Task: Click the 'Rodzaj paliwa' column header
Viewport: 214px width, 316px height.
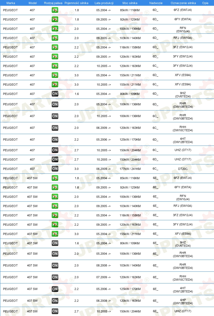Action: [53, 3]
